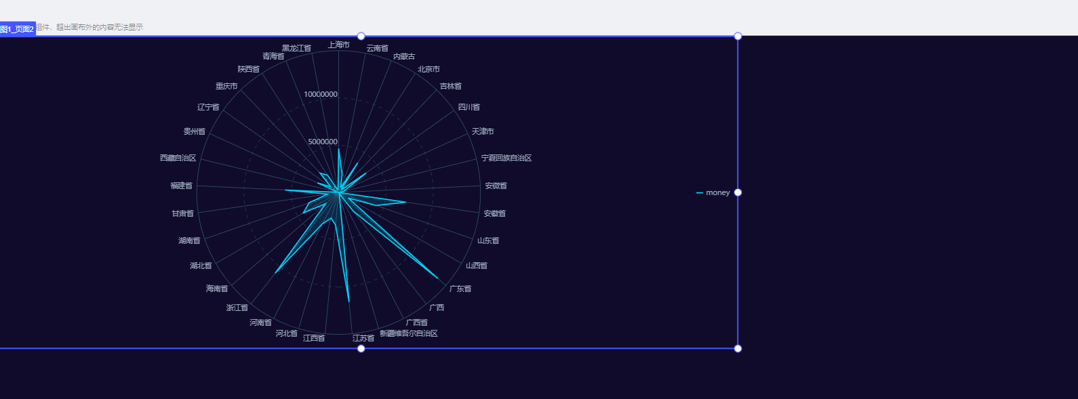The height and width of the screenshot is (399, 1078).
Task: Click the 甘肃省 radar axis label
Action: 183,213
